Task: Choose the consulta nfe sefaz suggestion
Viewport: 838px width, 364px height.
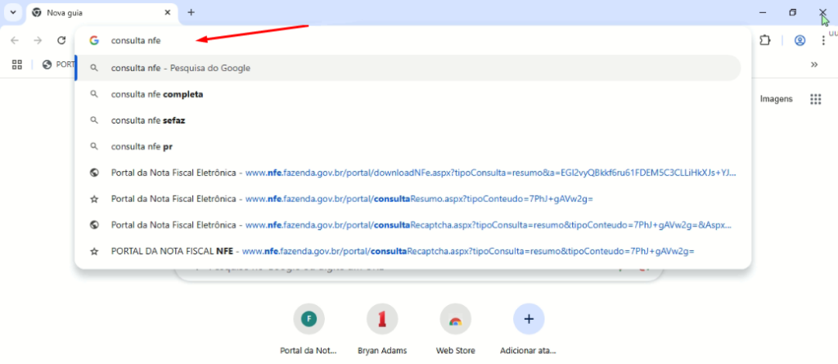Action: pos(409,120)
